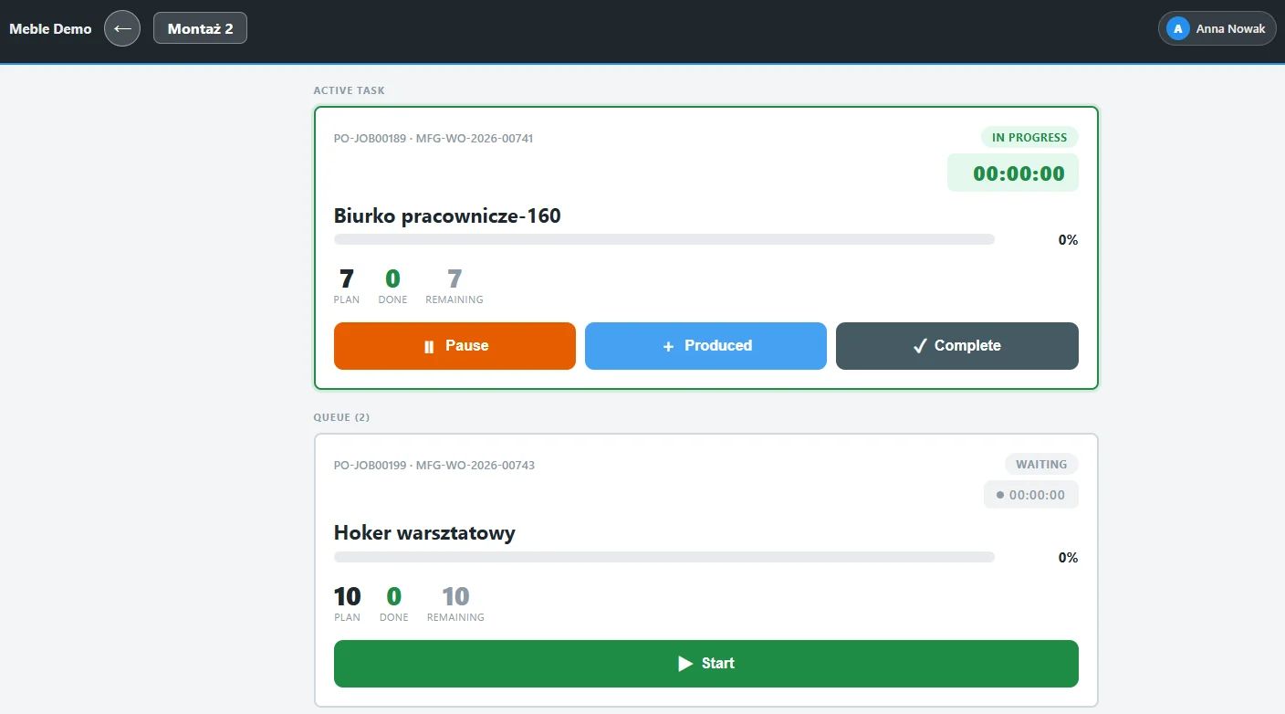Click the ACTIVE TASK section heading

[350, 90]
